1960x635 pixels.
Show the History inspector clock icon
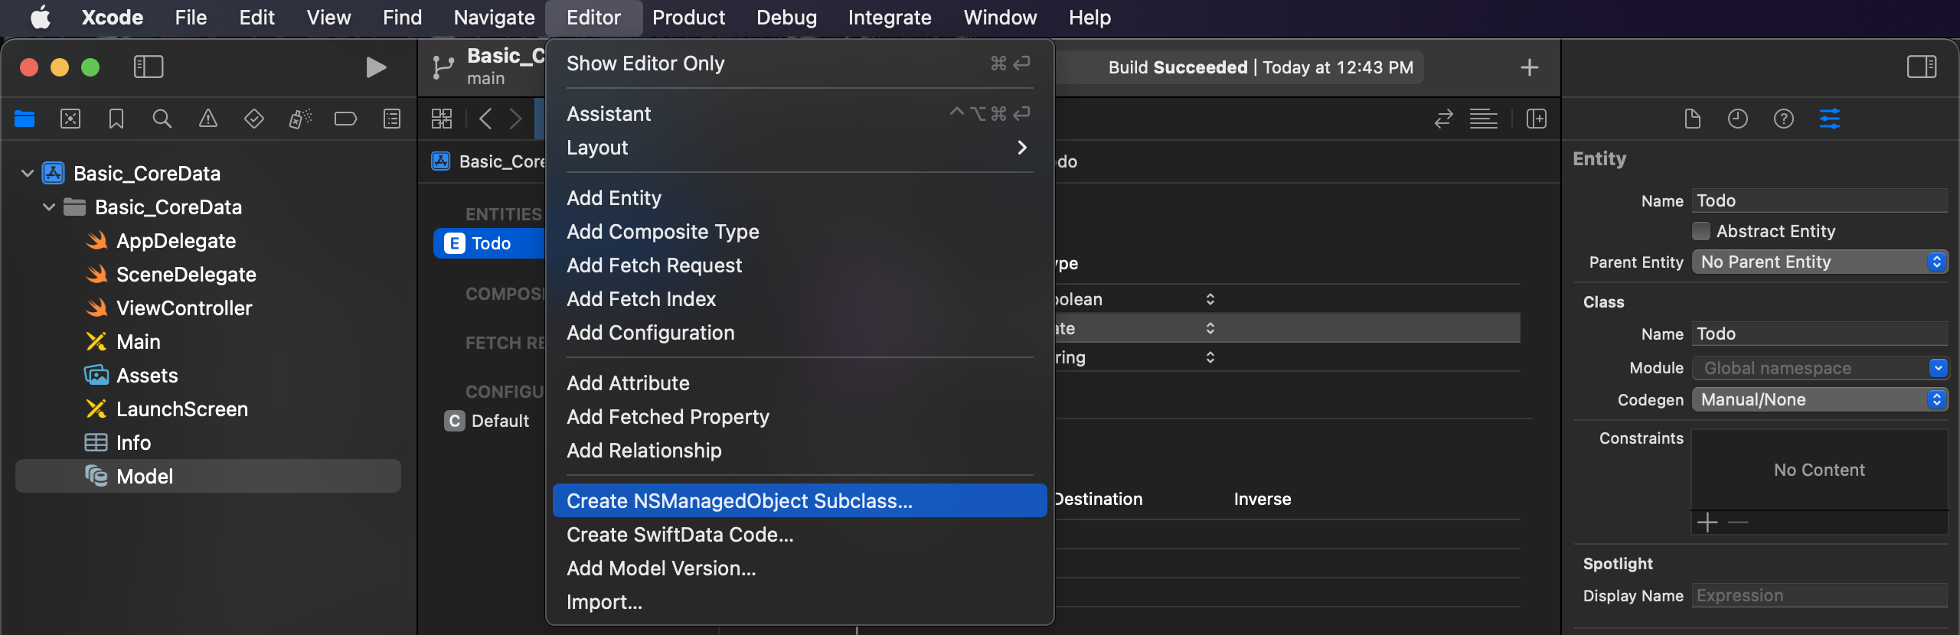tap(1738, 119)
